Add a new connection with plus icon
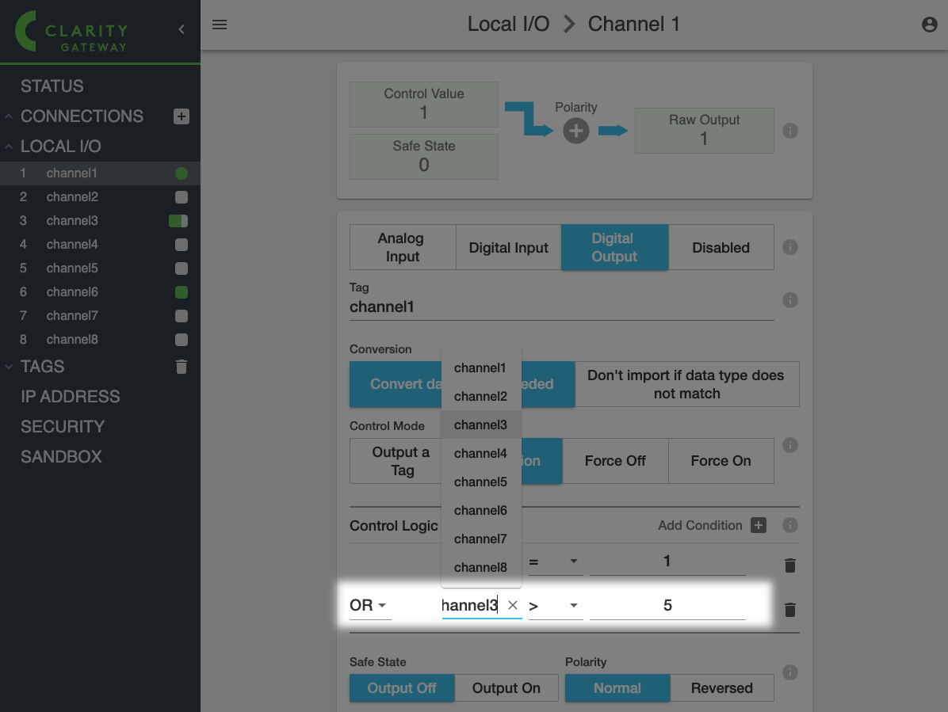 [182, 116]
